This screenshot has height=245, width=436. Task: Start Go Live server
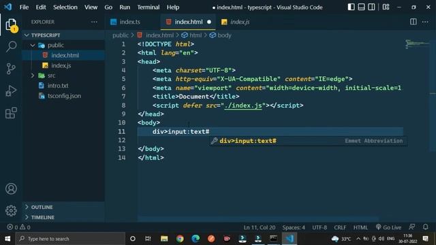[x=388, y=227]
